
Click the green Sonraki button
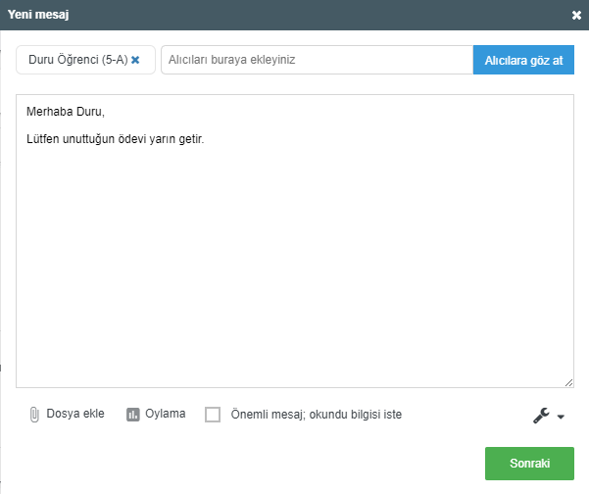(x=529, y=464)
